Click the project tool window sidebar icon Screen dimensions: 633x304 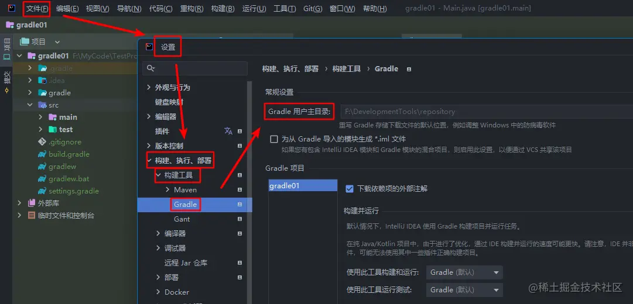[x=6, y=58]
